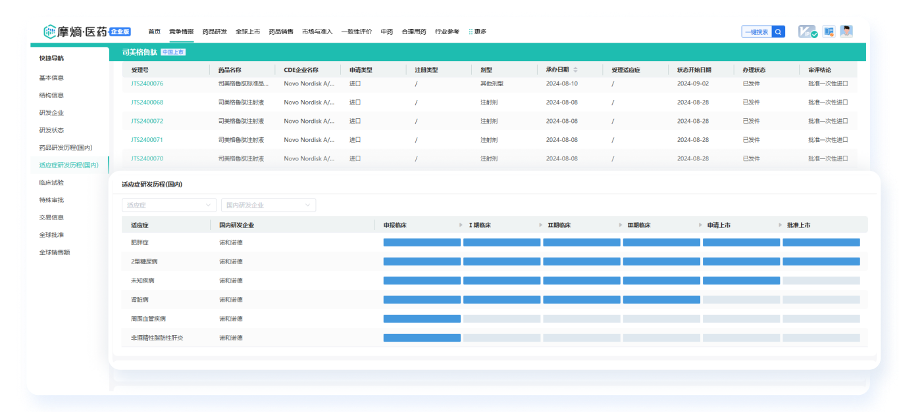Screen dimensions: 899x412
Task: Open acceptance number JTS2400076
Action: (x=147, y=83)
